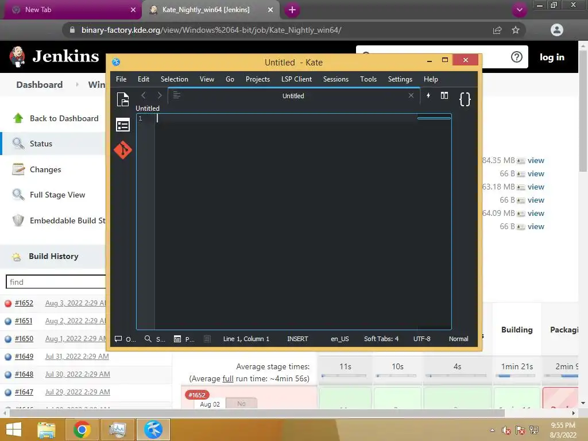This screenshot has width=588, height=441.
Task: Click the Jenkins page horizontal scrollbar
Action: [257, 413]
